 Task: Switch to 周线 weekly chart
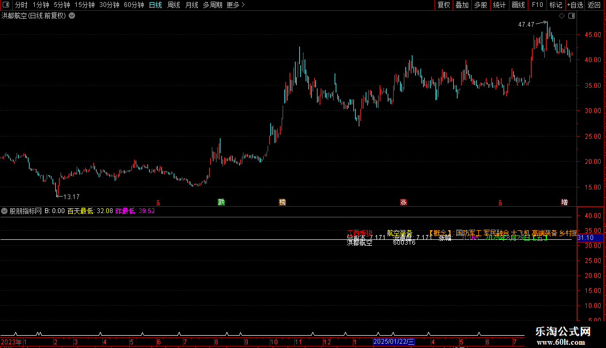tap(174, 5)
